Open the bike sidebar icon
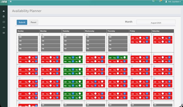The width and height of the screenshot is (183, 107). click(4, 27)
